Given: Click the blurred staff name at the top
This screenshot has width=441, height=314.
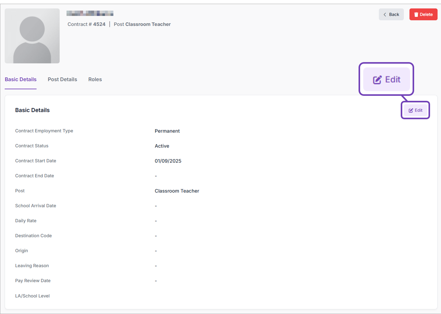Looking at the screenshot, I should 90,13.
